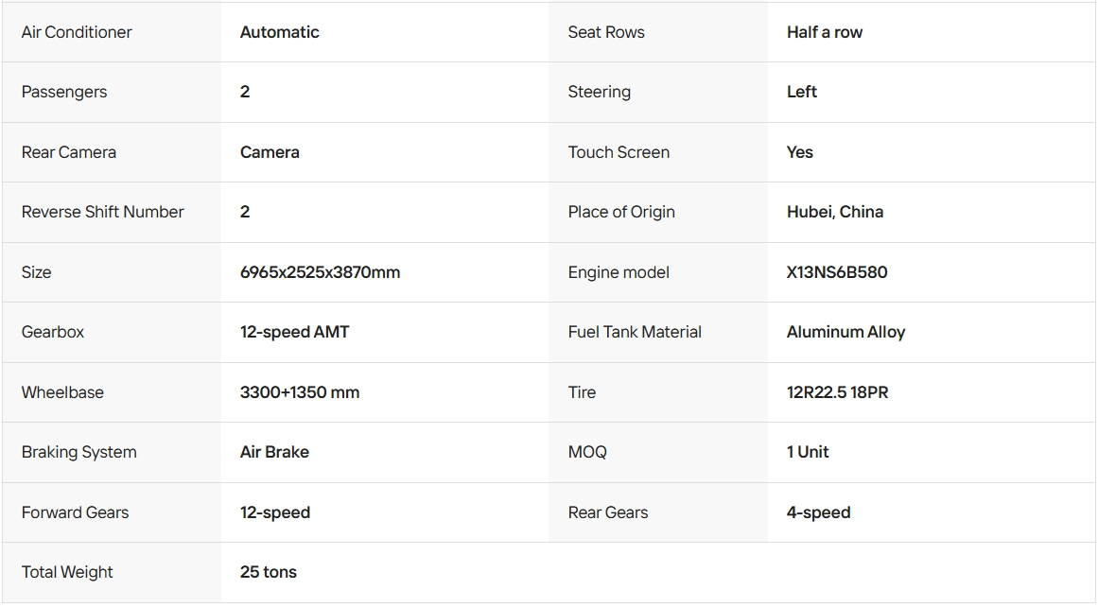Click the size value 6965x2525x3870mm

320,272
